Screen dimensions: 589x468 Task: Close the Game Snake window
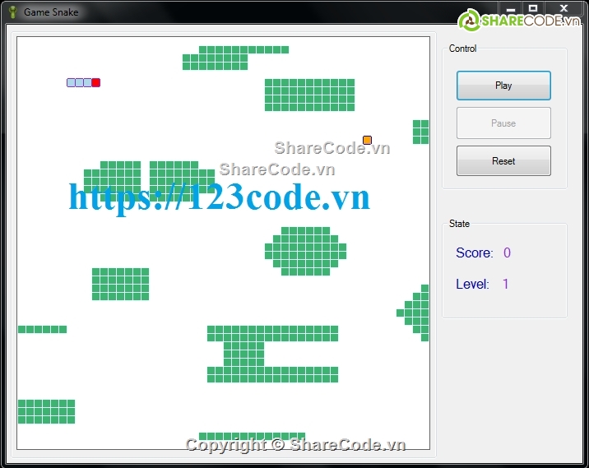pos(563,8)
